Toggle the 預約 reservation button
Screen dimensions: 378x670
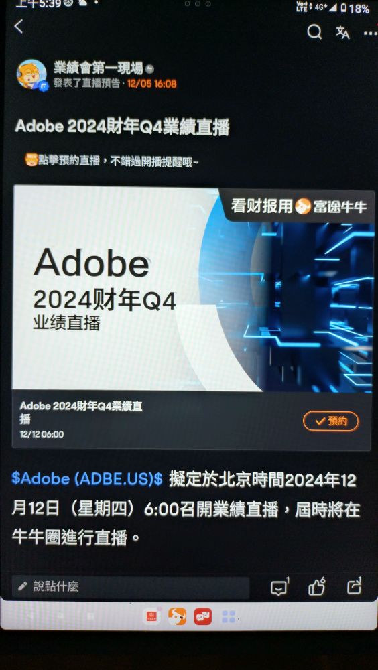point(331,421)
